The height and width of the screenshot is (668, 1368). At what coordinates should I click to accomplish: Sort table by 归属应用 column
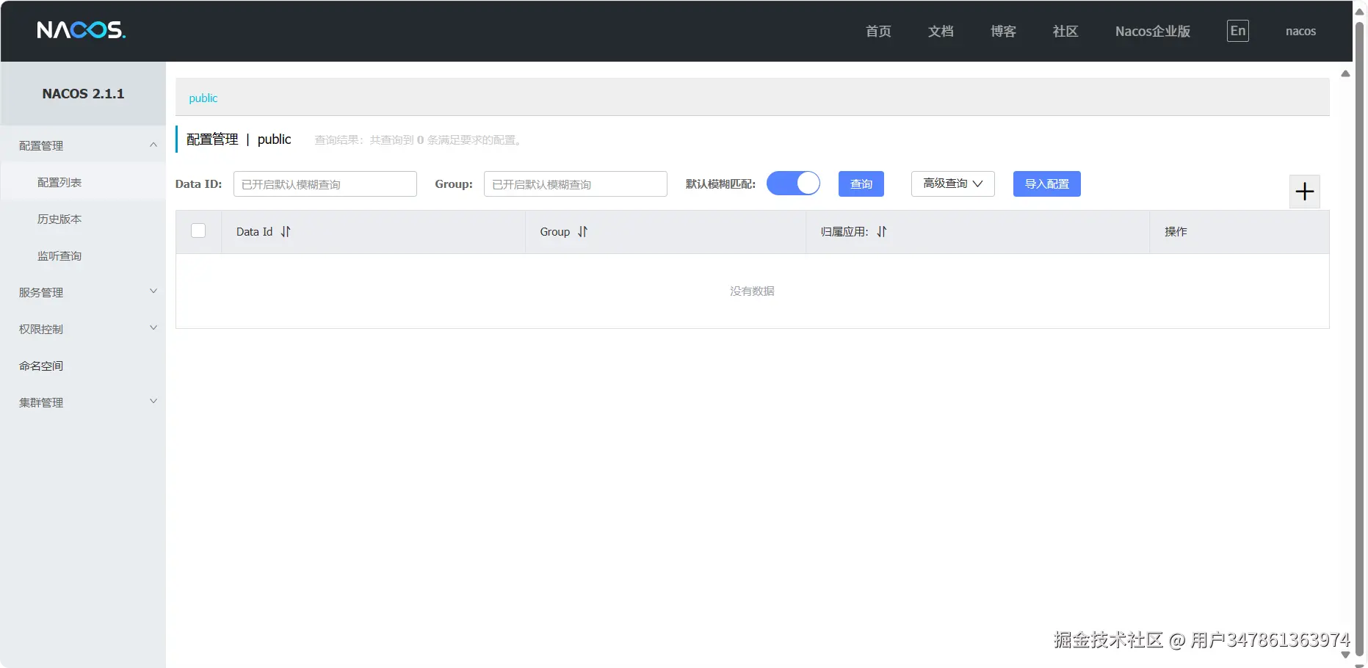tap(882, 232)
